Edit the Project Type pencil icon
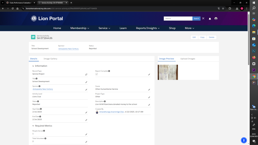 click(149, 97)
